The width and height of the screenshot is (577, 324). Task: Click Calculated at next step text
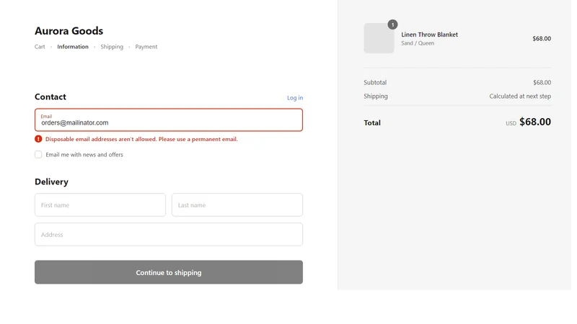pyautogui.click(x=520, y=96)
